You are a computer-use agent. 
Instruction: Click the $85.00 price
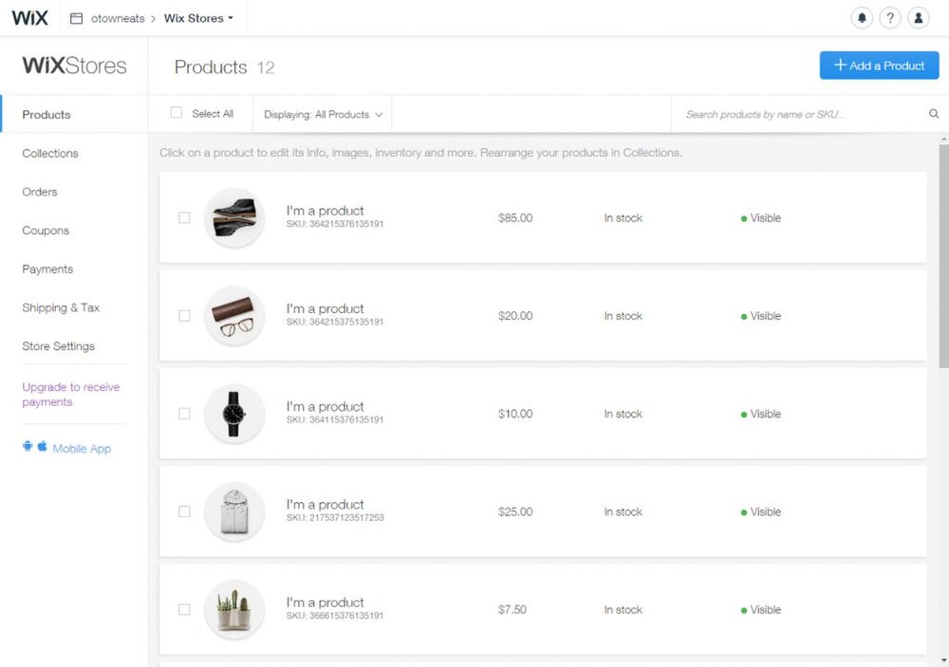point(515,218)
